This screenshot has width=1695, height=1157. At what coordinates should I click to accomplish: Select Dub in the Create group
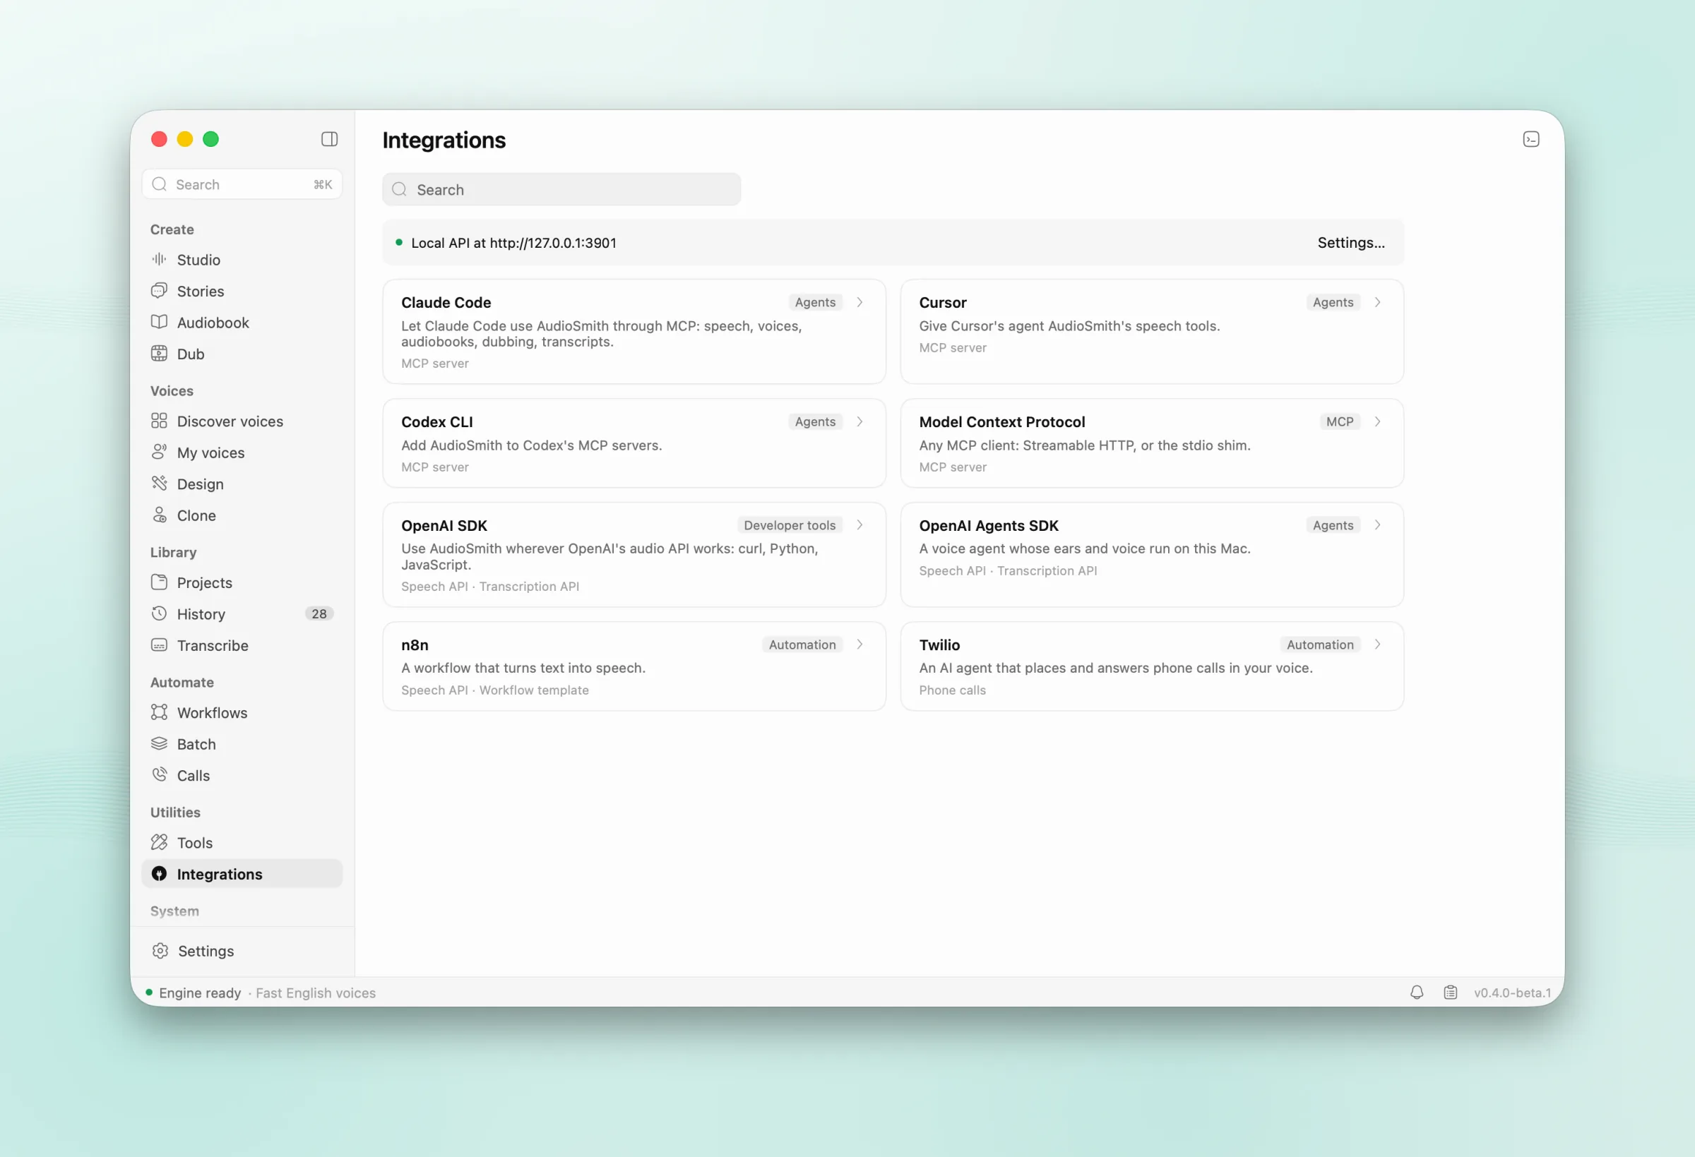(242, 354)
